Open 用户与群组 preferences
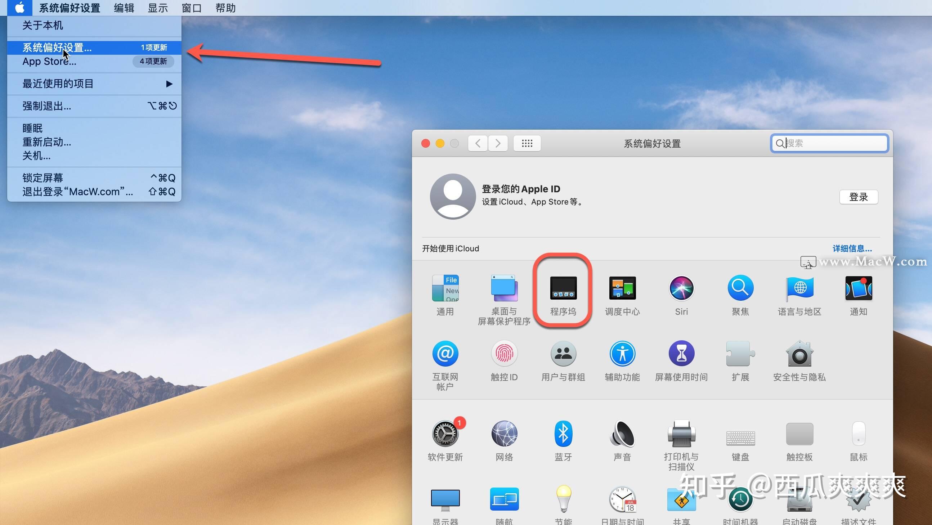Viewport: 932px width, 525px height. [x=563, y=354]
